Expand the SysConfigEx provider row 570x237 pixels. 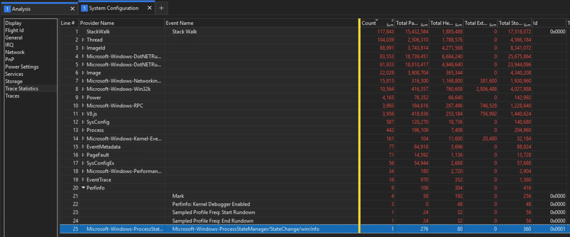pos(83,163)
